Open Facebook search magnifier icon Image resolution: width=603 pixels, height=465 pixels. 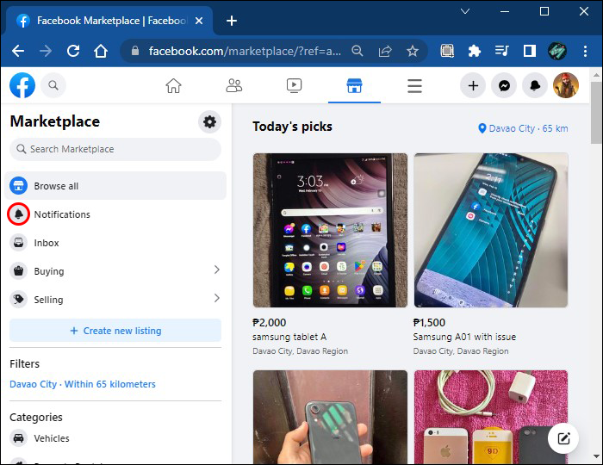click(x=53, y=85)
